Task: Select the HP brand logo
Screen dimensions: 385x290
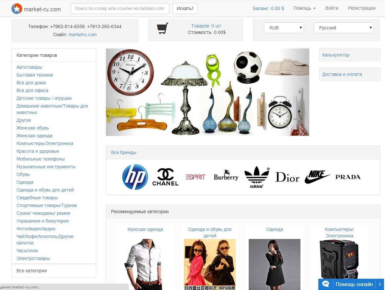Action: pos(135,177)
